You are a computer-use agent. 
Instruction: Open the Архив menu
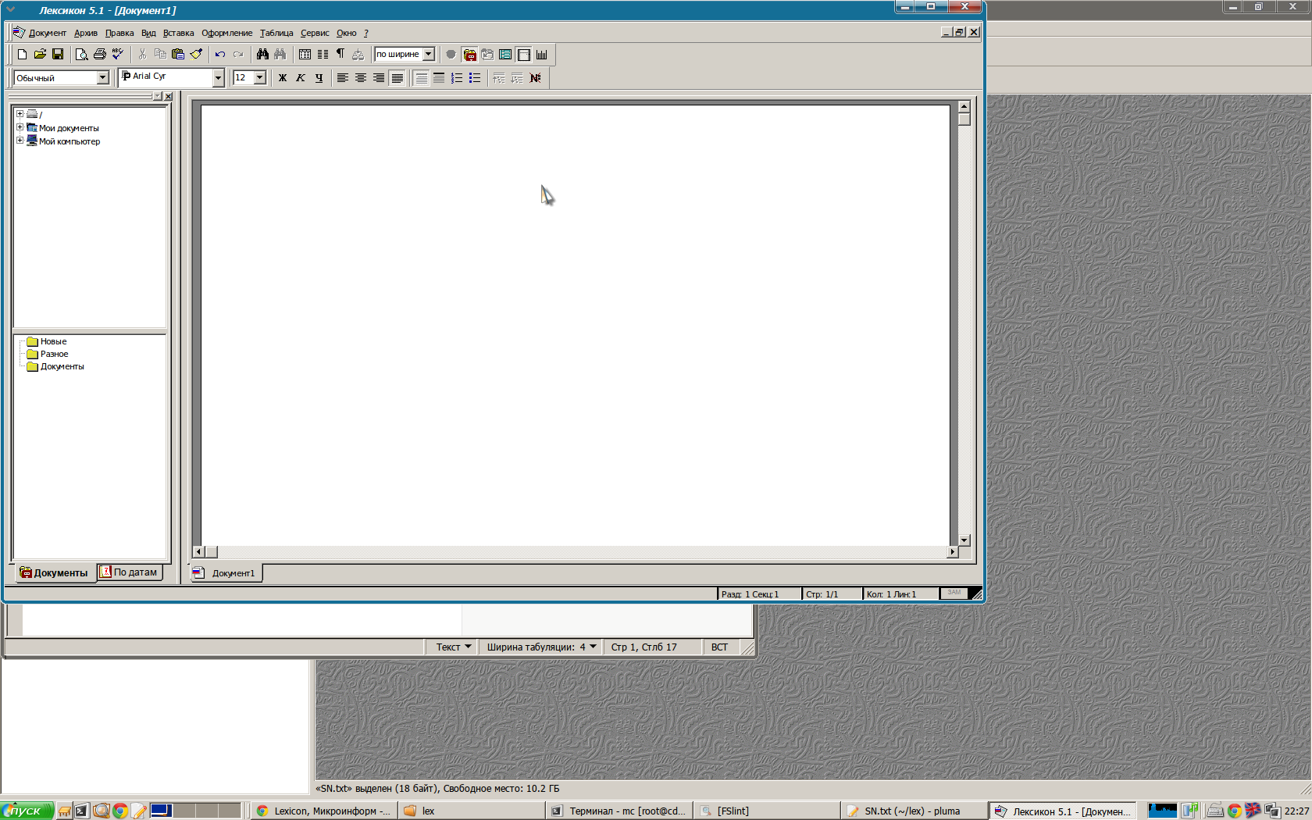click(86, 33)
